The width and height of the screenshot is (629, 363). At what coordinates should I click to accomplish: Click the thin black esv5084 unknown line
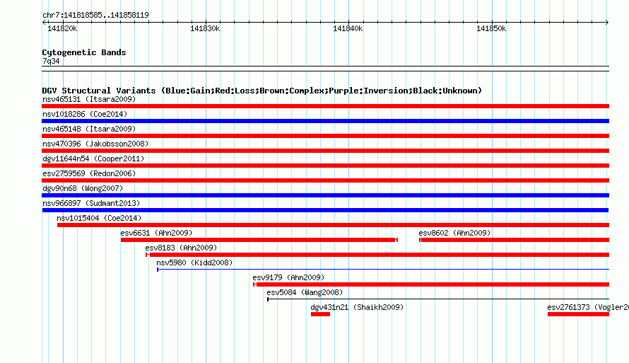tap(438, 299)
